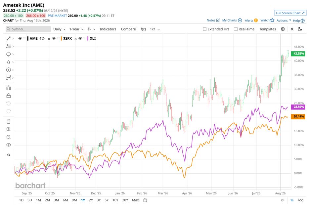Enable the Extended Hrs checkbox

pyautogui.click(x=205, y=29)
